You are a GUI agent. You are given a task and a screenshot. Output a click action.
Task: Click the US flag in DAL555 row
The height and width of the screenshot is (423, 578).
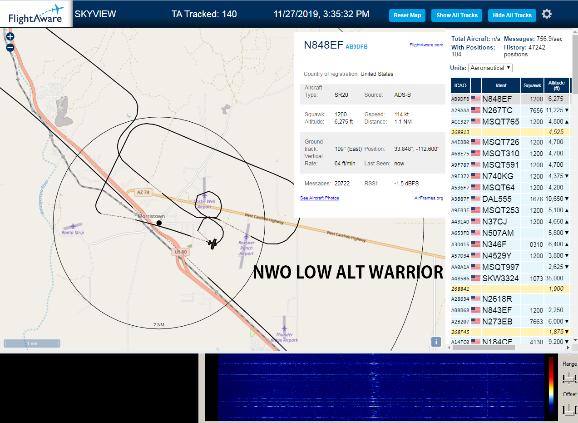pyautogui.click(x=476, y=199)
